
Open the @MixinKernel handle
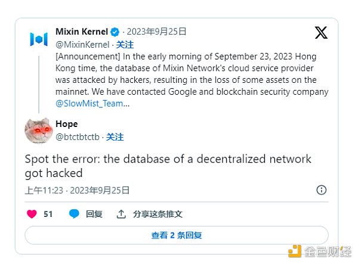82,45
